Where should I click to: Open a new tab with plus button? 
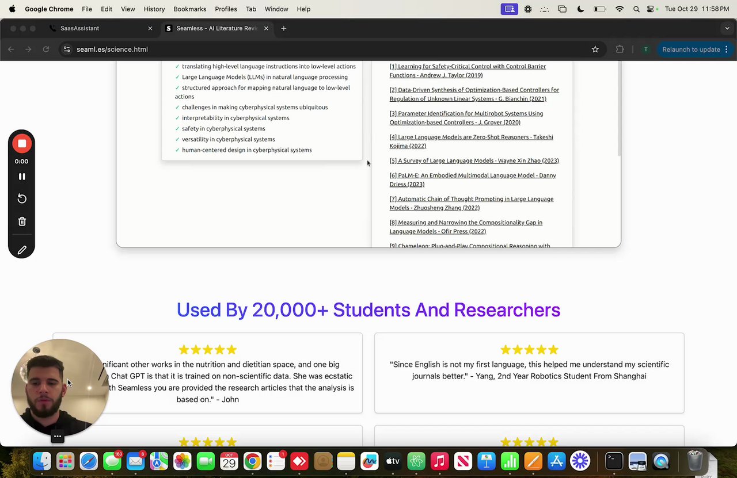(x=283, y=28)
